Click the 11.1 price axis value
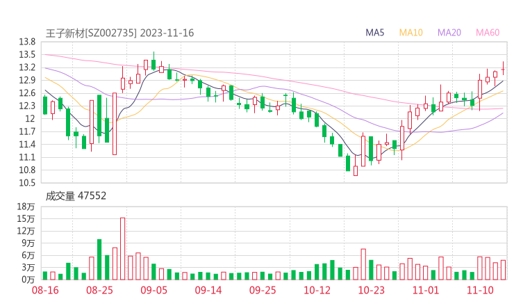This screenshot has width=514, height=306. (27, 157)
